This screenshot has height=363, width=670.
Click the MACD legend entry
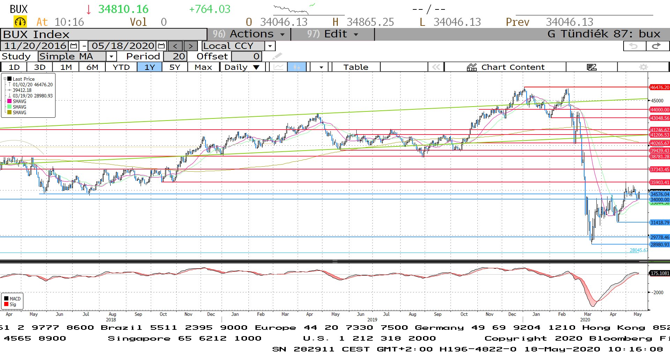click(x=13, y=299)
